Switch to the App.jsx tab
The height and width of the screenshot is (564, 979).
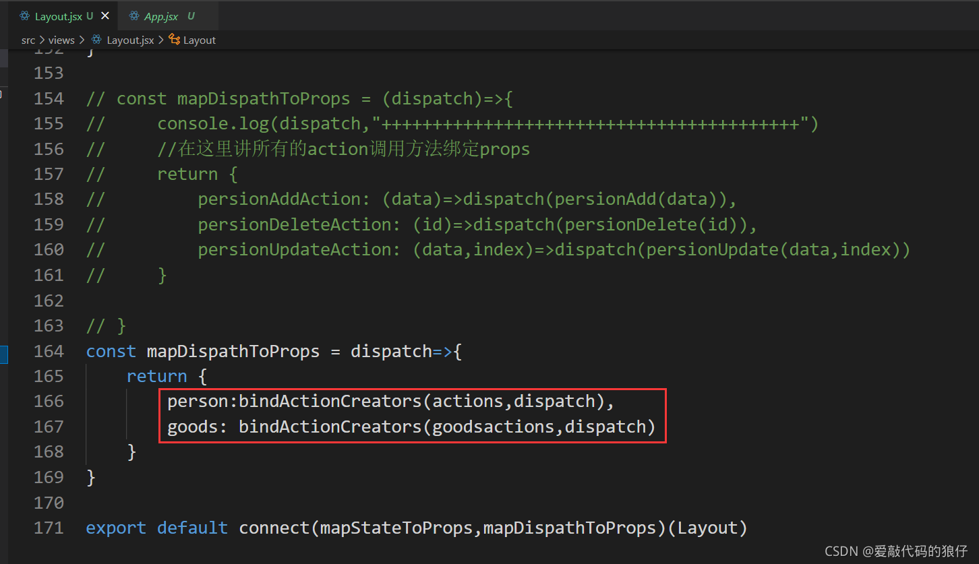[162, 15]
